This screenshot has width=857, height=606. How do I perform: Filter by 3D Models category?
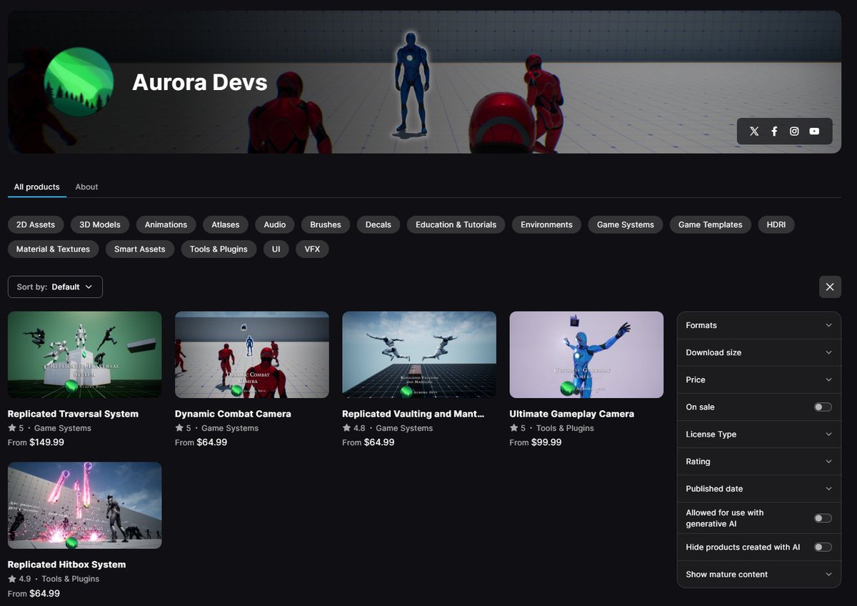click(x=100, y=224)
